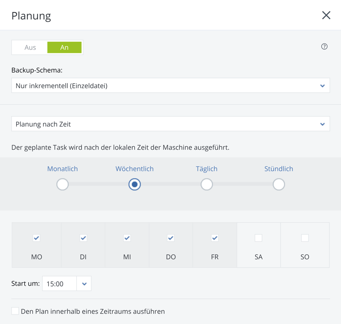Image resolution: width=341 pixels, height=324 pixels.
Task: Open the Start um time dropdown arrow
Action: 84,284
